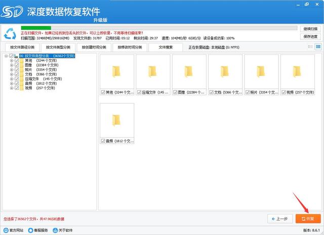Click the folder icon of tree row 音频

[x=21, y=83]
